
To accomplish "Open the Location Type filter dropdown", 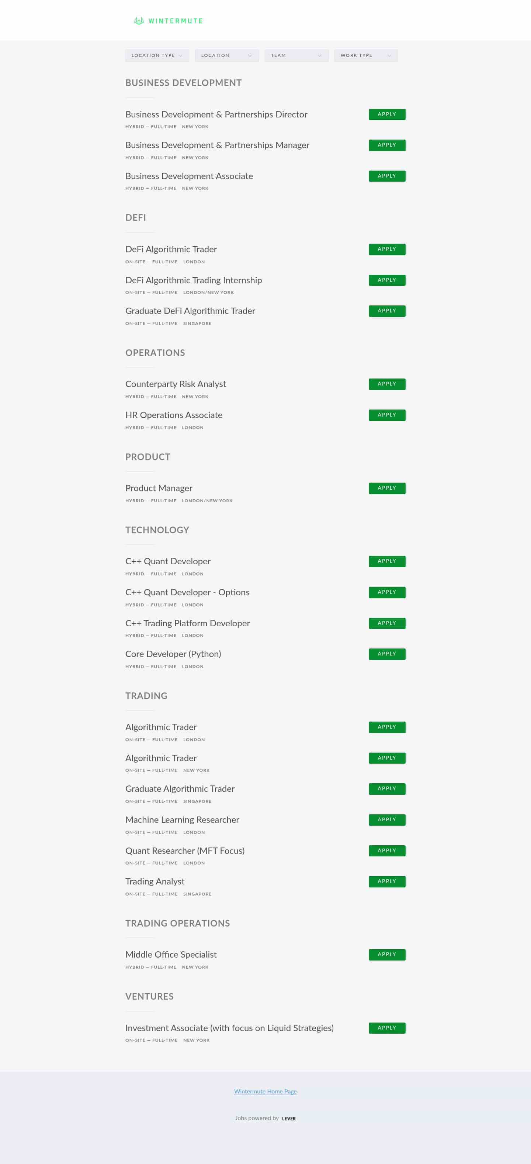I will [157, 56].
